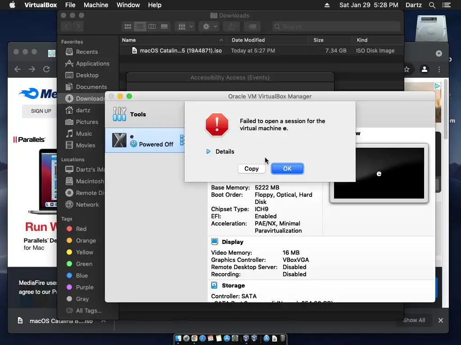Select the Tools item in VirtualBox Manager
The image size is (461, 345).
pos(145,114)
